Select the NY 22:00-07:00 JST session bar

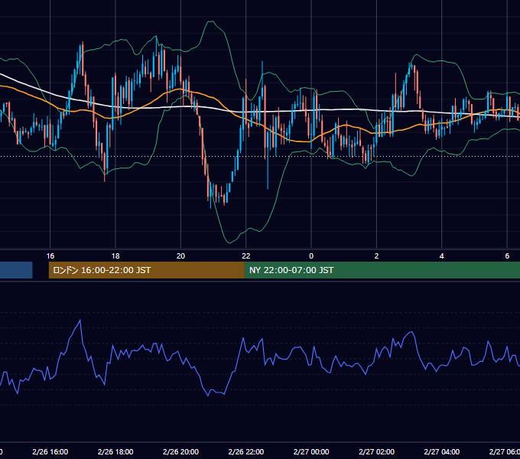click(382, 270)
